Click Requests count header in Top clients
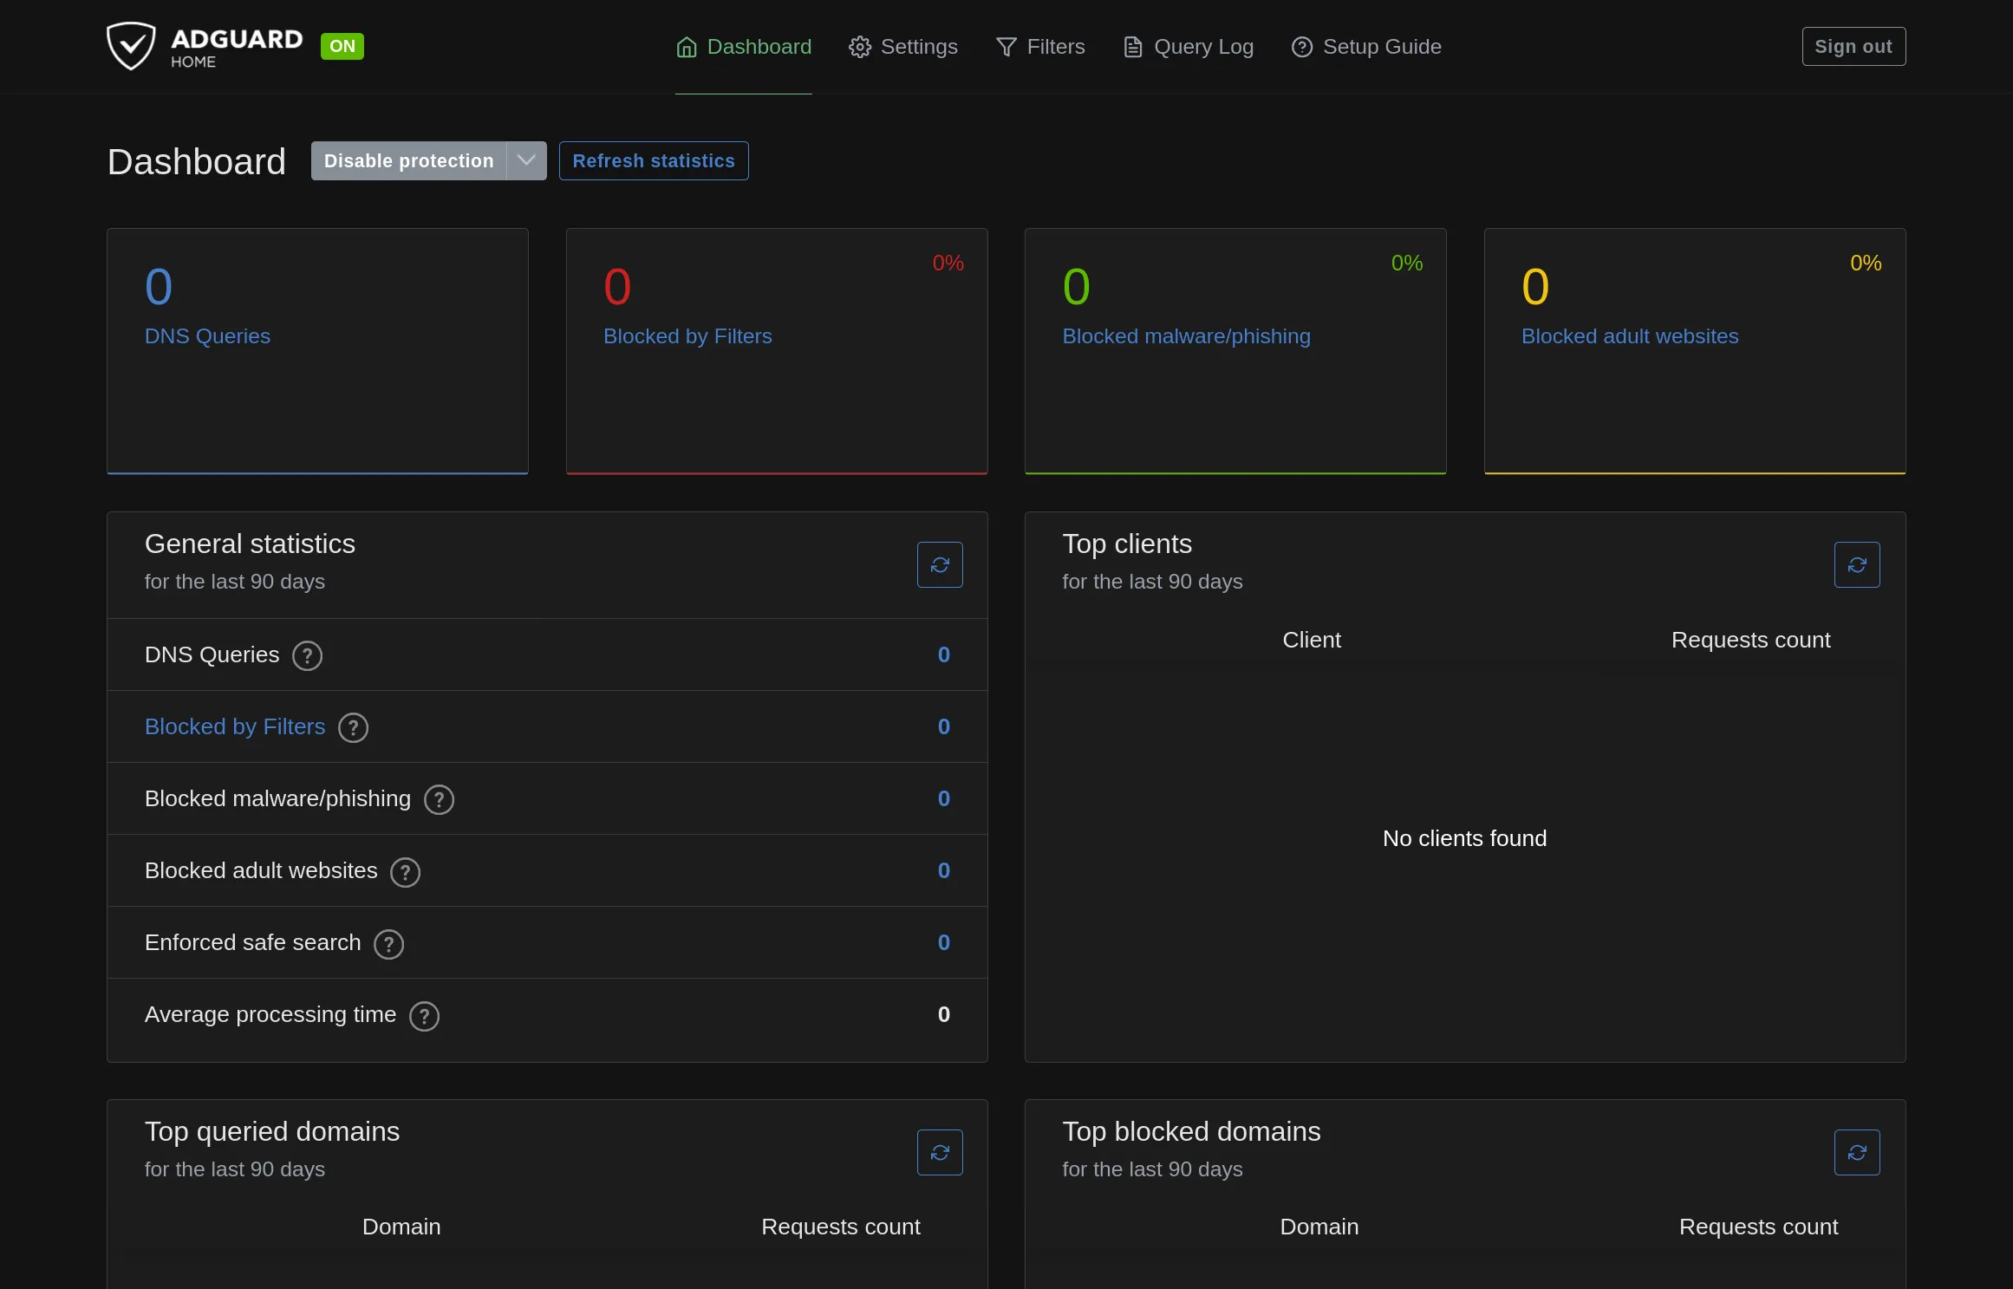 point(1750,640)
